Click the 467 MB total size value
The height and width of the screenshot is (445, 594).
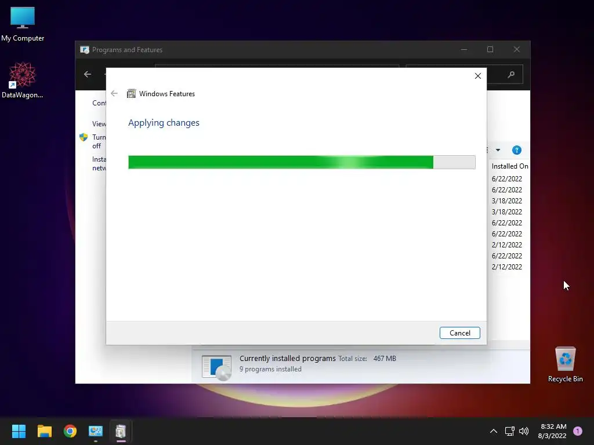[385, 358]
